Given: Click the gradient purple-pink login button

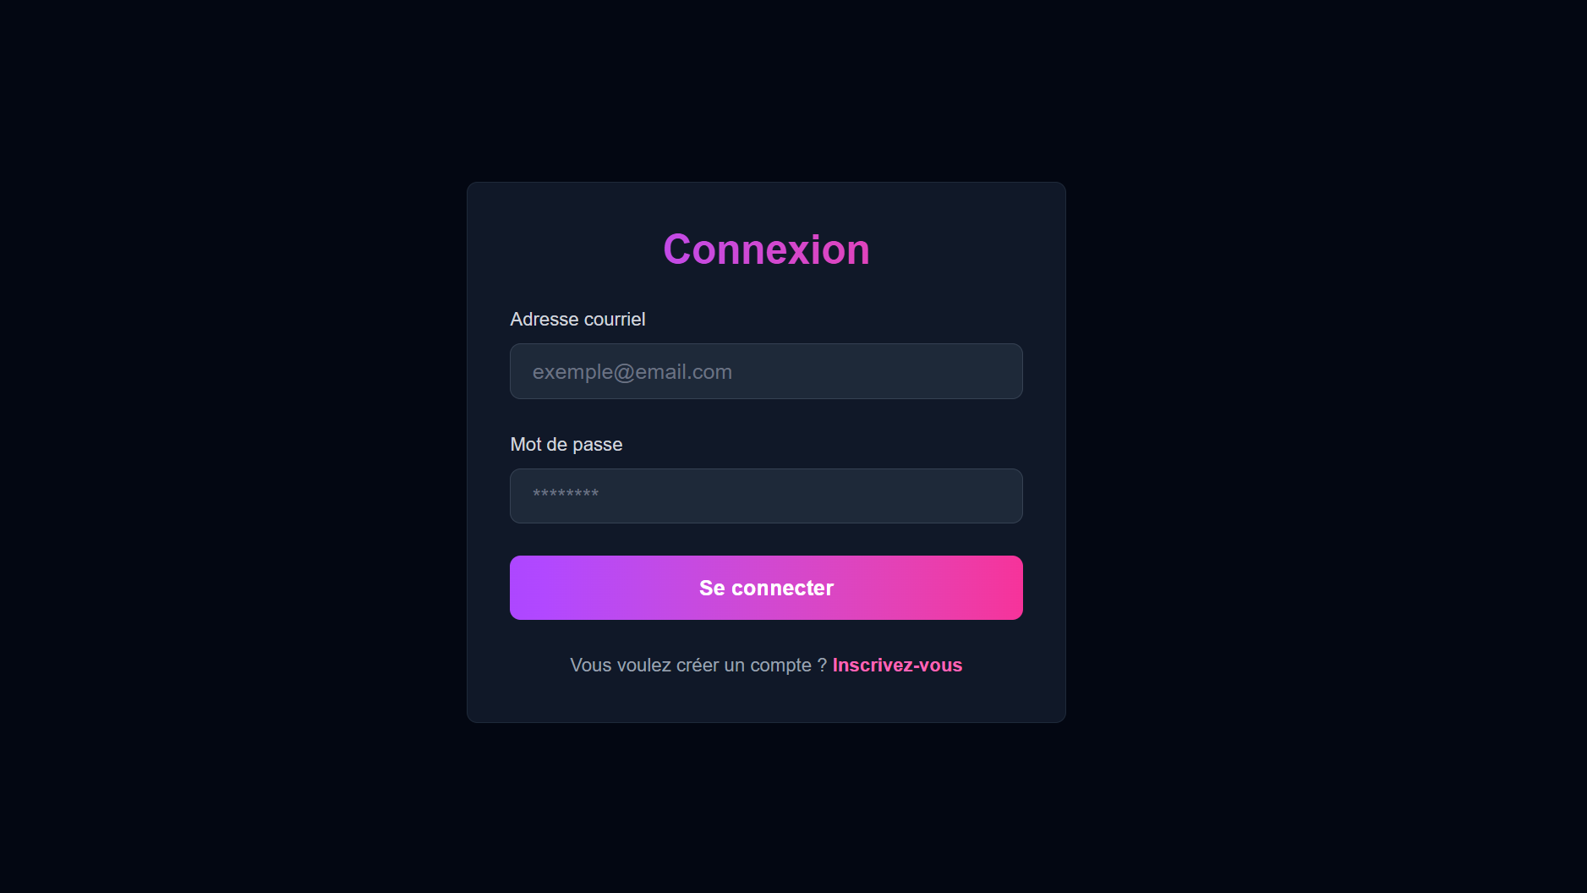Looking at the screenshot, I should point(765,588).
